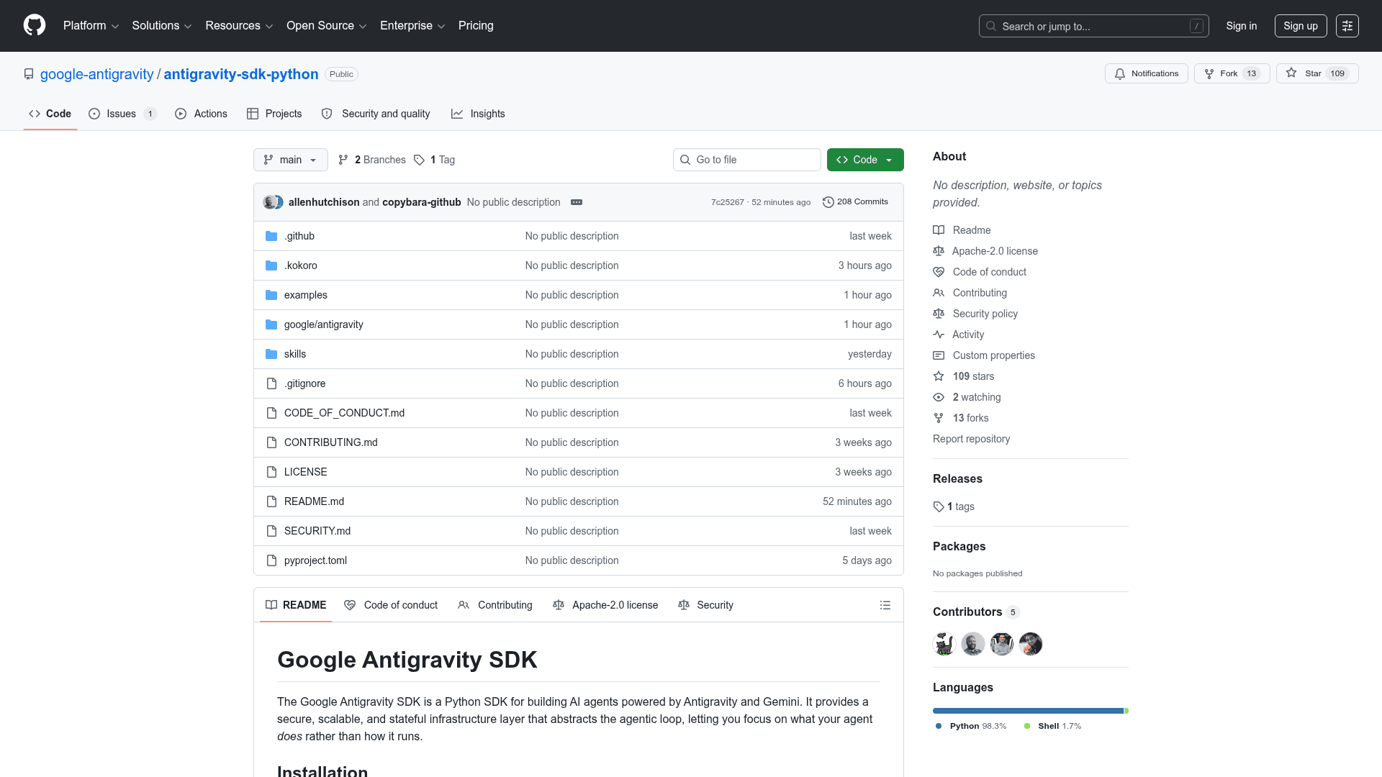Image resolution: width=1382 pixels, height=777 pixels.
Task: Open the main branch dropdown
Action: (291, 160)
